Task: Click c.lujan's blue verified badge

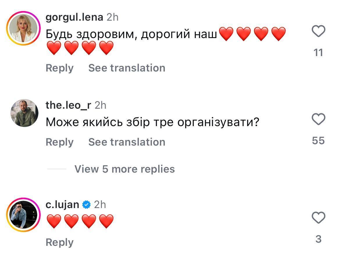Action: [86, 204]
